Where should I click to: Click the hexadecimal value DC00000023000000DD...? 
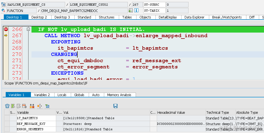[x=181, y=124]
